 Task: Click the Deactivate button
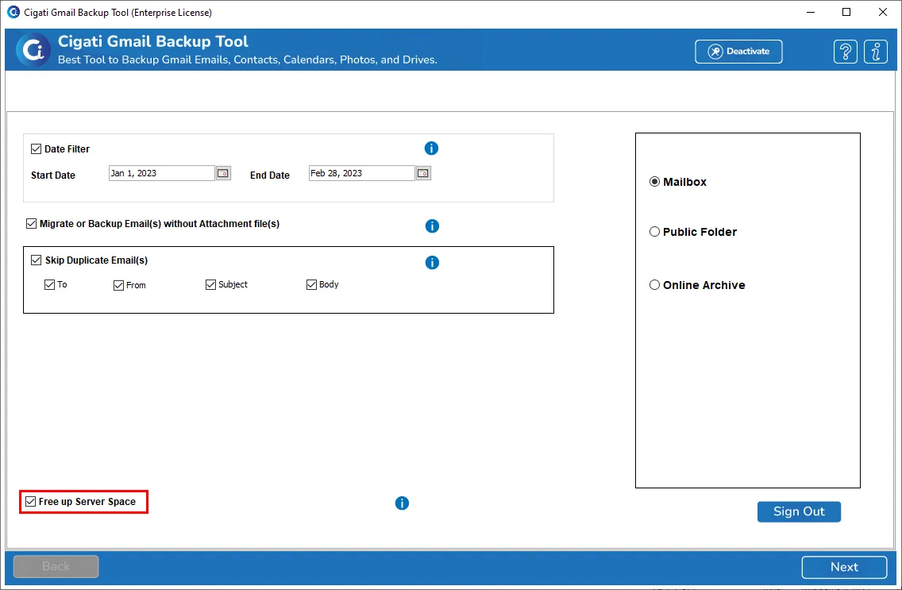(x=738, y=52)
